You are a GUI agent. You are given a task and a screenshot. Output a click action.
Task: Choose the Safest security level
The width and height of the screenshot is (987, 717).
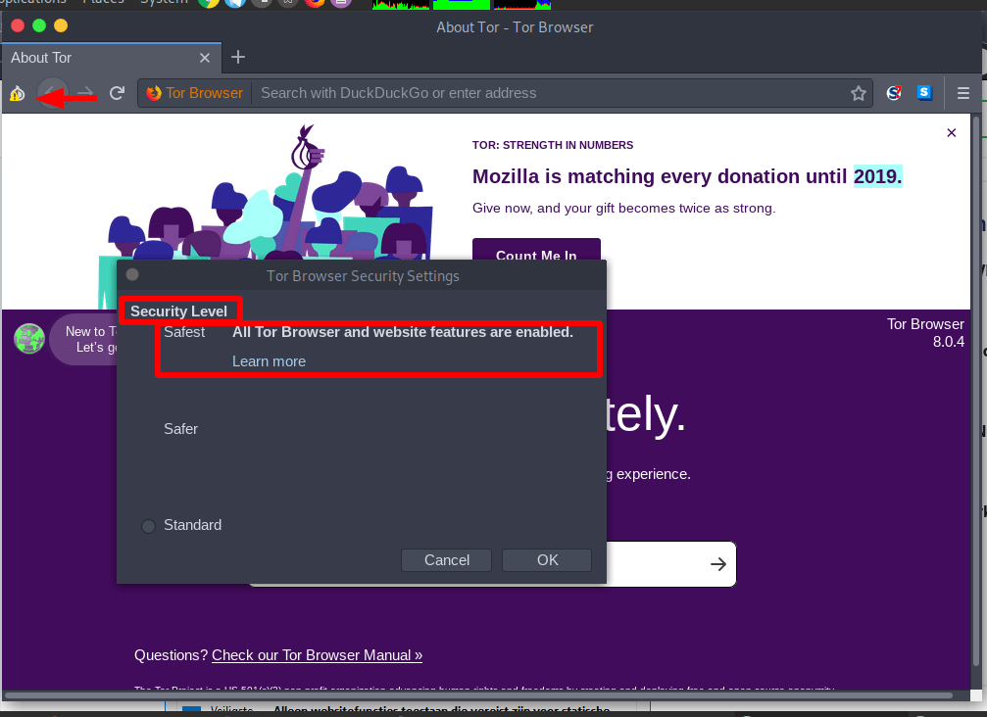(184, 332)
